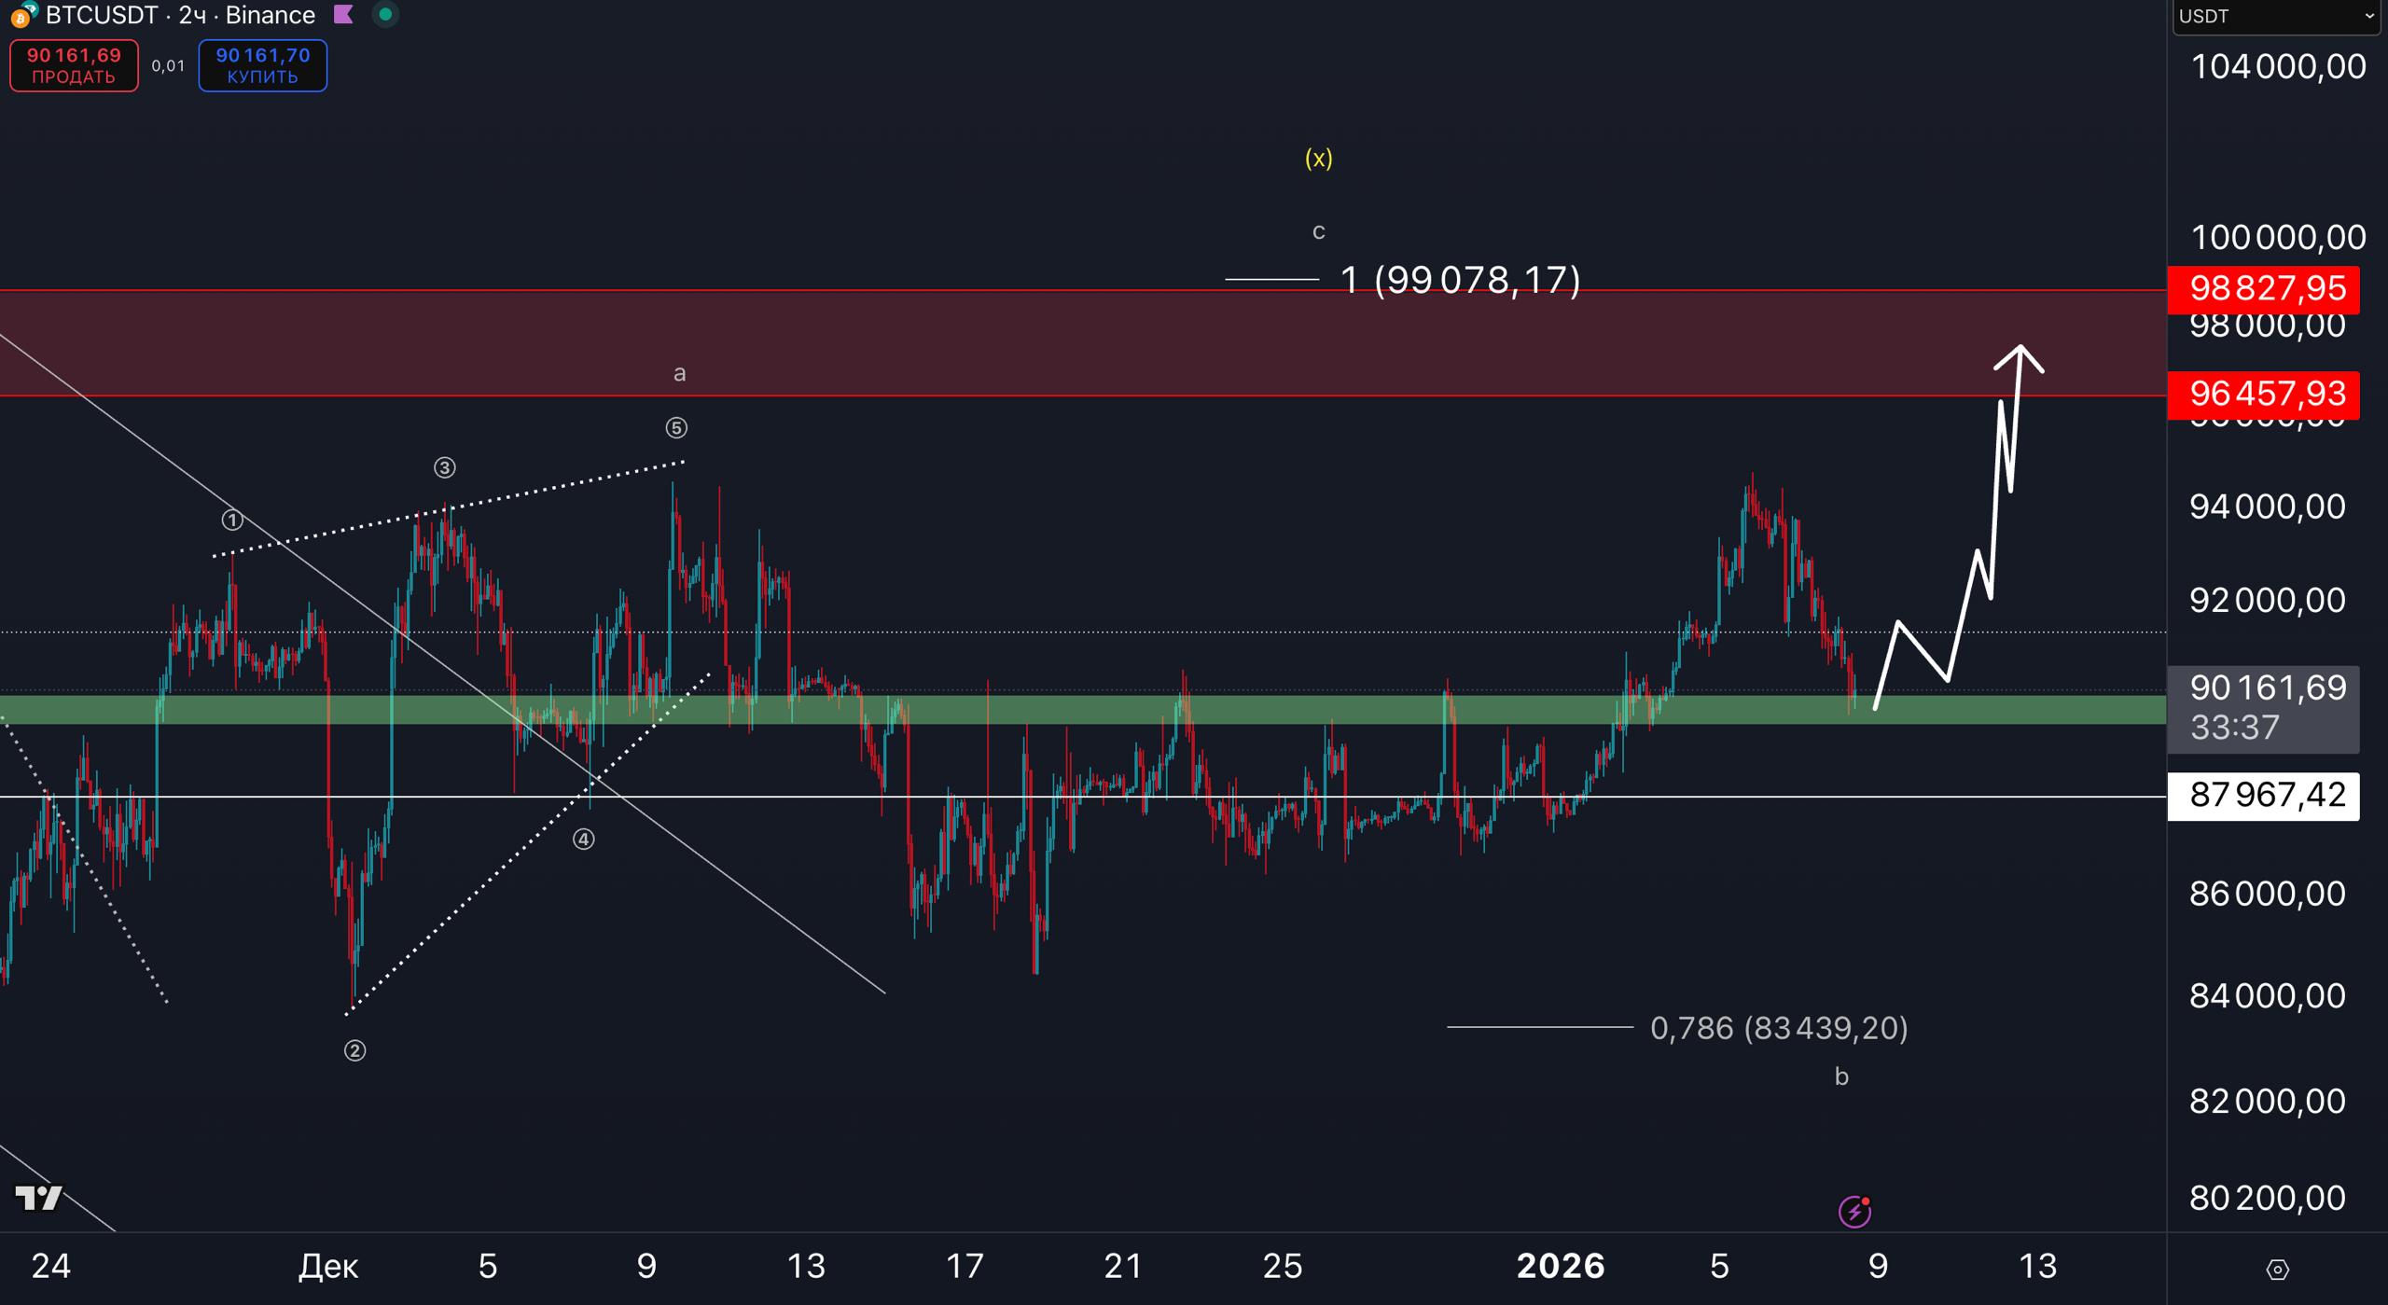Open the USDT currency dropdown
Screen dimensions: 2388x1305
2276,17
